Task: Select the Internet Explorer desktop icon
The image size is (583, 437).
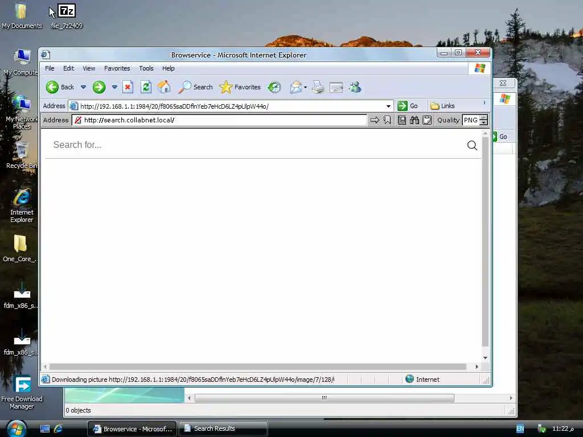Action: coord(22,206)
